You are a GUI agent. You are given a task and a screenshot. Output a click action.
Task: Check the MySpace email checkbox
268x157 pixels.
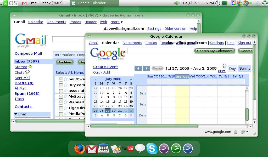pos(61,96)
